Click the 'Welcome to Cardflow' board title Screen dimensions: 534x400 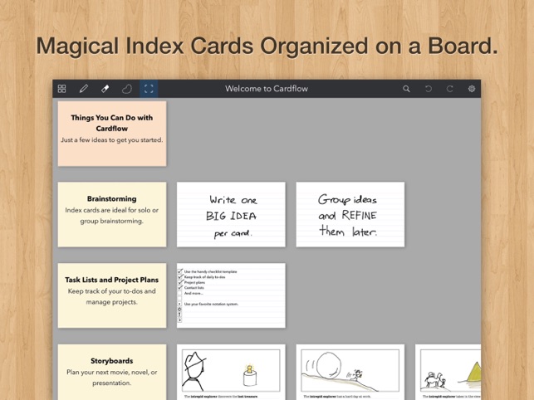[x=267, y=89]
